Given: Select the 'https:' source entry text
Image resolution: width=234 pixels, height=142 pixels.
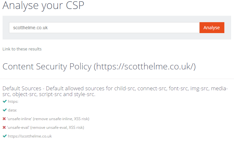Looking at the screenshot, I should pyautogui.click(x=13, y=102).
